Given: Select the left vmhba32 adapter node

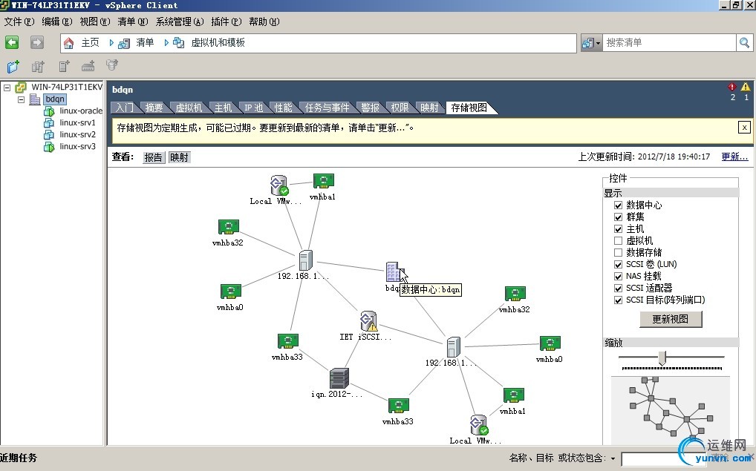Looking at the screenshot, I should click(x=229, y=227).
